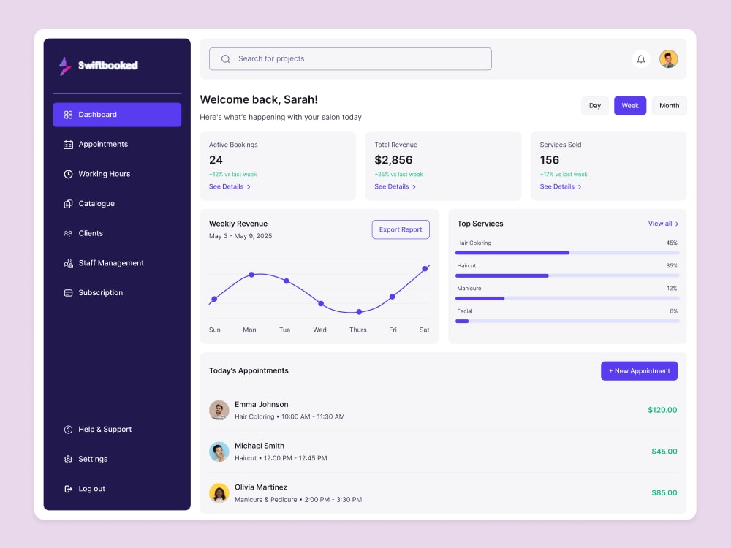Viewport: 731px width, 548px height.
Task: Click the Help & Support question icon
Action: click(68, 430)
